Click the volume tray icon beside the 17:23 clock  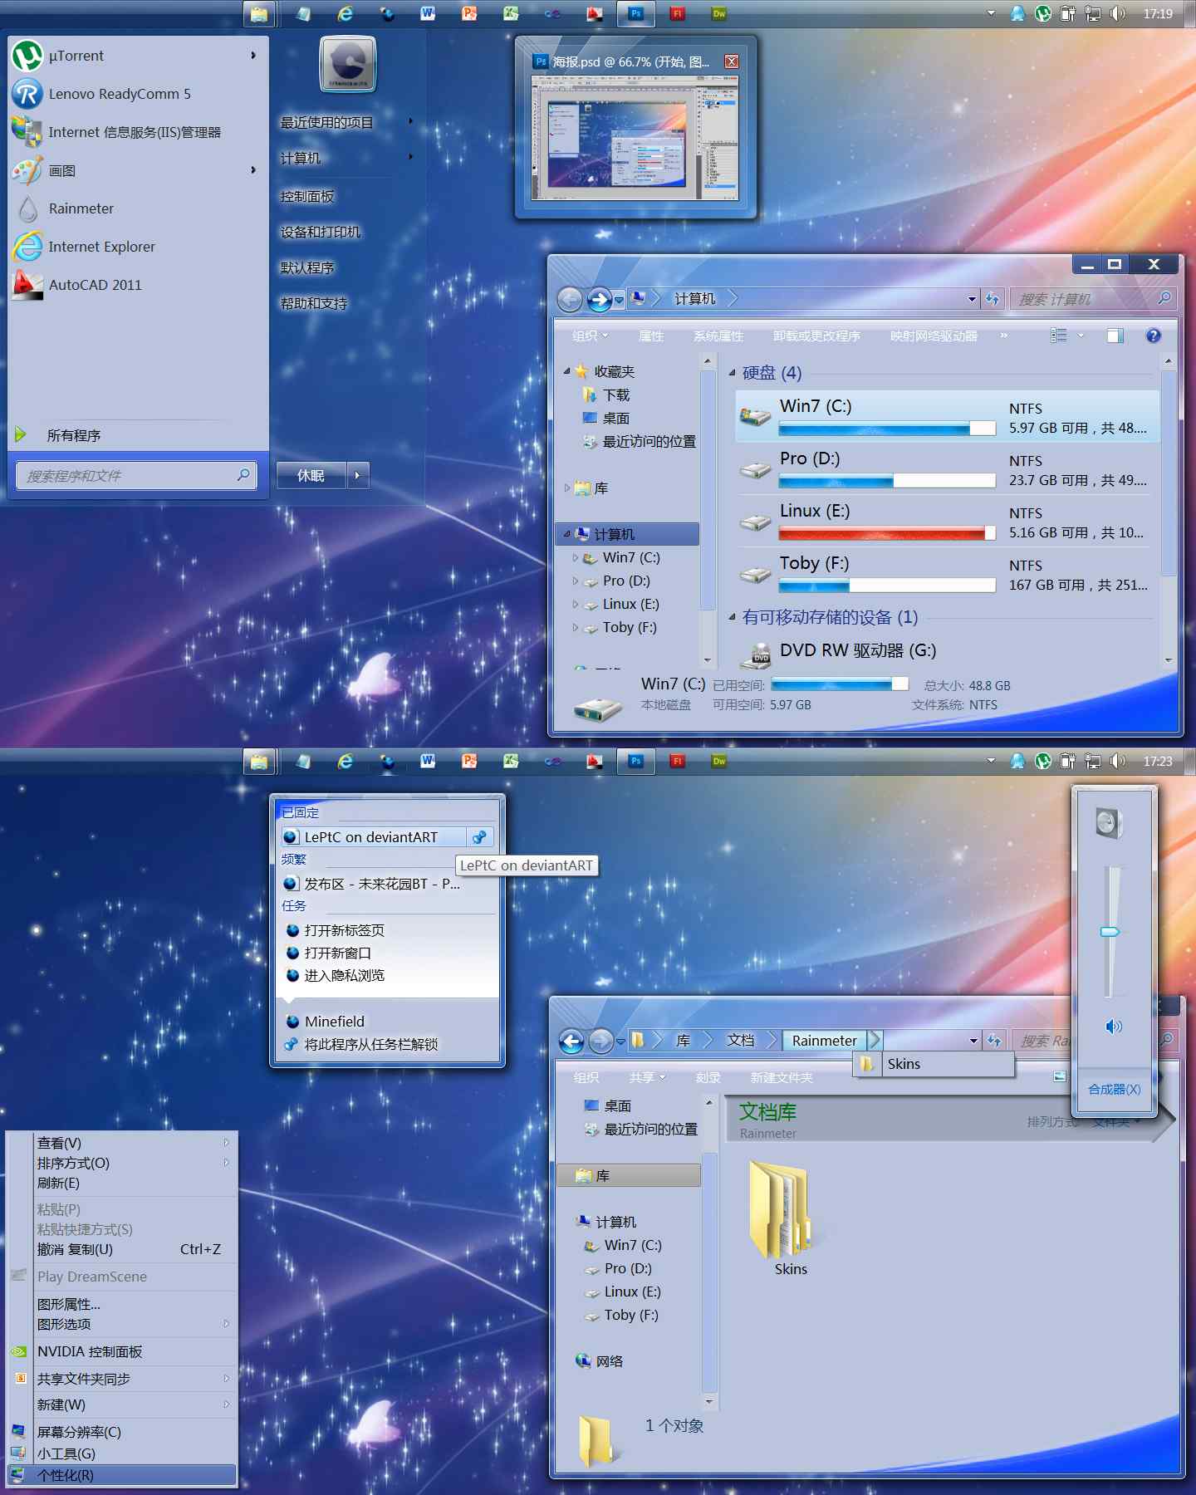click(1118, 761)
